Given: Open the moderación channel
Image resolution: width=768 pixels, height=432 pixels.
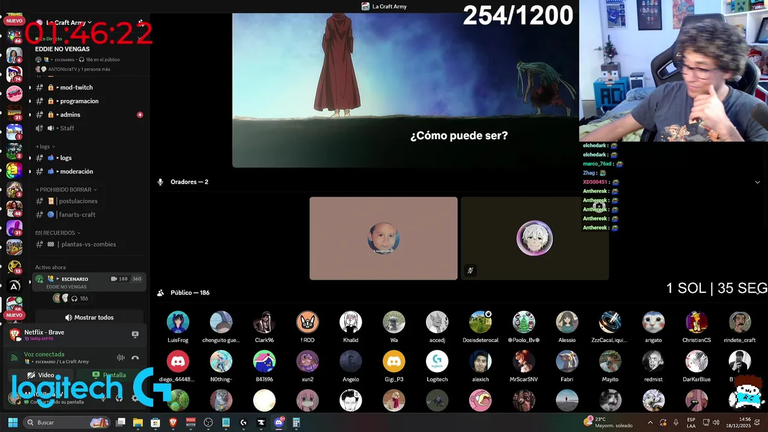Looking at the screenshot, I should point(88,171).
